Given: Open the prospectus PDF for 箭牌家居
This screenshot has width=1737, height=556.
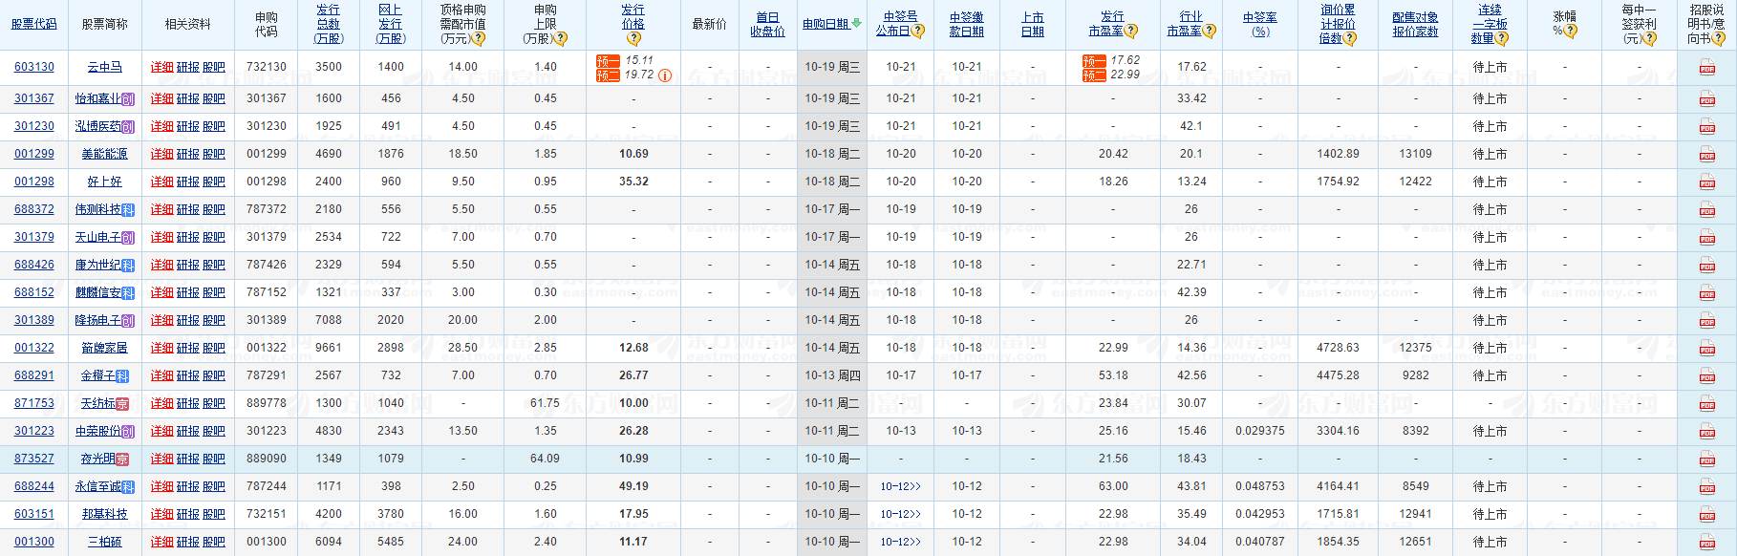Looking at the screenshot, I should [x=1706, y=349].
